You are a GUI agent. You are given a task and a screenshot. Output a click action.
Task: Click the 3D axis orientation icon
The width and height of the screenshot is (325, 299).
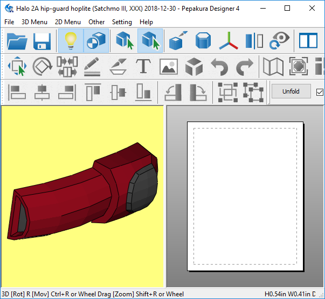(229, 41)
